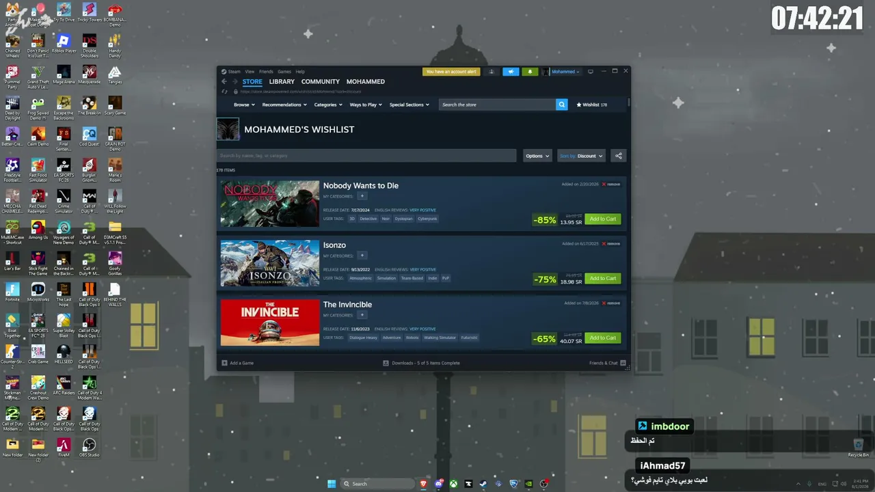Image resolution: width=875 pixels, height=492 pixels.
Task: Remove Nobody Wants to Die from wishlist
Action: point(611,184)
